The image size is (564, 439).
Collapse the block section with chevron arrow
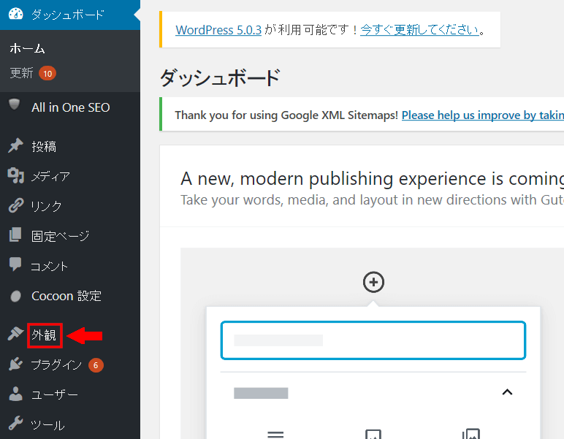(507, 393)
